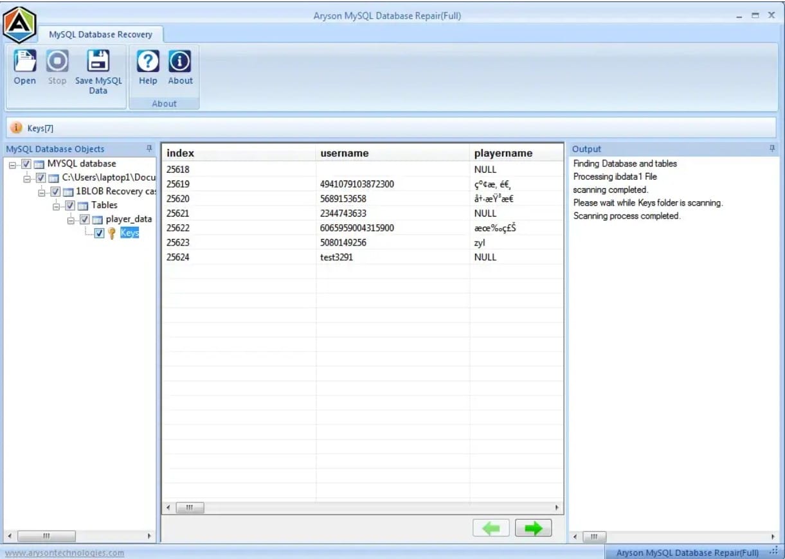Image resolution: width=785 pixels, height=559 pixels.
Task: Open the www.arysontechnologies.com link
Action: (64, 553)
